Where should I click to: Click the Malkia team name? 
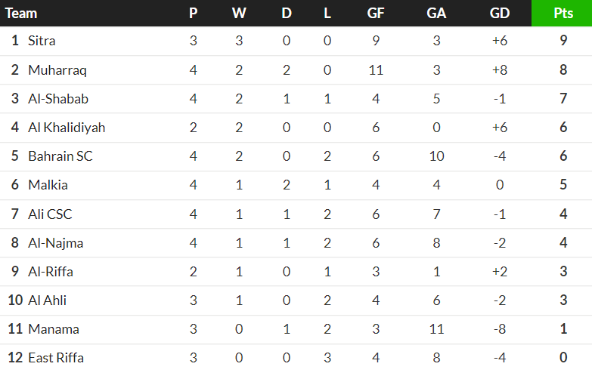point(48,185)
